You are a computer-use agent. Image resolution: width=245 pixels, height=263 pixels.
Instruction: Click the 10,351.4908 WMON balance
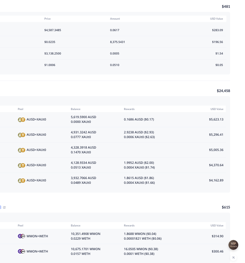point(86,234)
